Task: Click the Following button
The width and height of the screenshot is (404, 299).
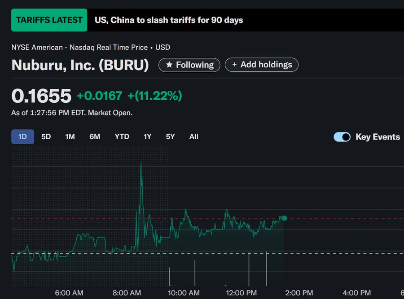Action: pyautogui.click(x=189, y=65)
